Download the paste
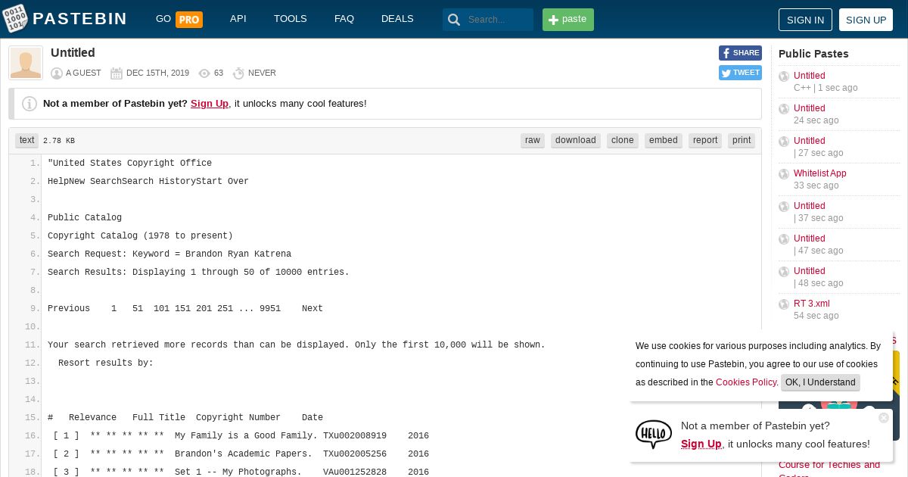The height and width of the screenshot is (477, 908). tap(576, 141)
